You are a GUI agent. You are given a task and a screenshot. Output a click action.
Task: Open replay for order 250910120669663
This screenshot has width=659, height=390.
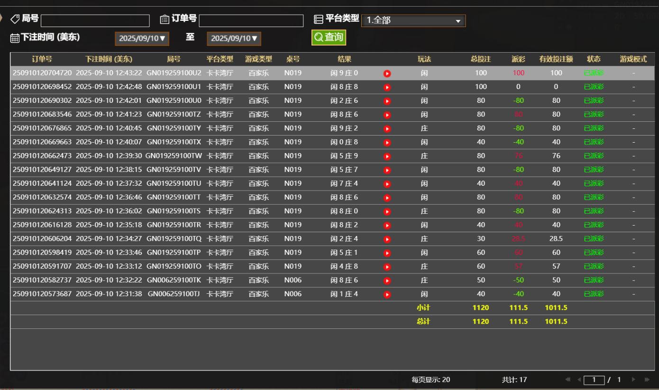click(x=387, y=142)
